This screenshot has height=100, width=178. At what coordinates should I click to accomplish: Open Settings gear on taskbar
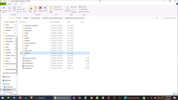pos(14,98)
